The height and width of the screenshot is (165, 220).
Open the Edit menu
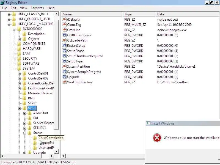click(x=13, y=8)
